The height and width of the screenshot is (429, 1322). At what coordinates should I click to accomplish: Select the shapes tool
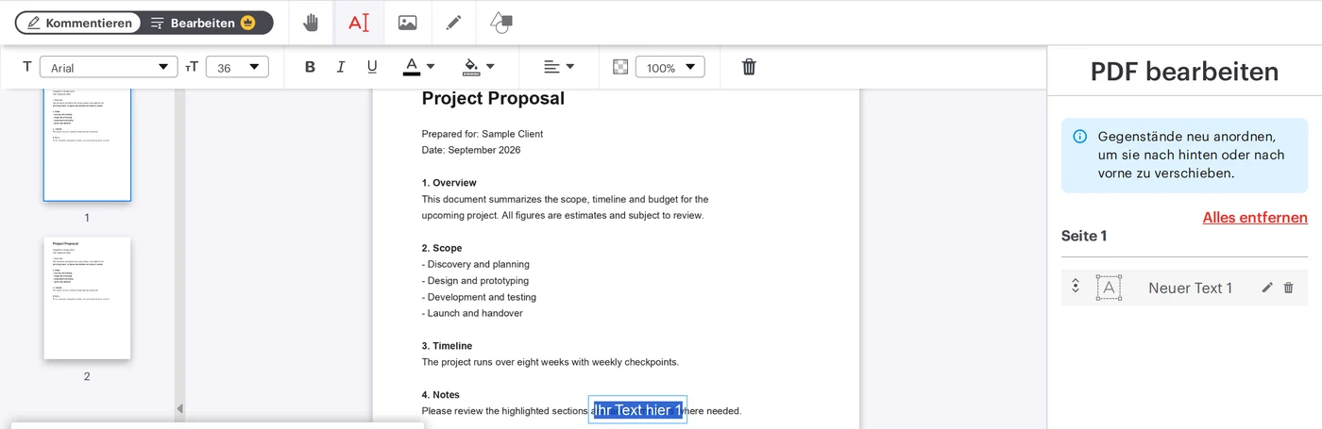501,23
